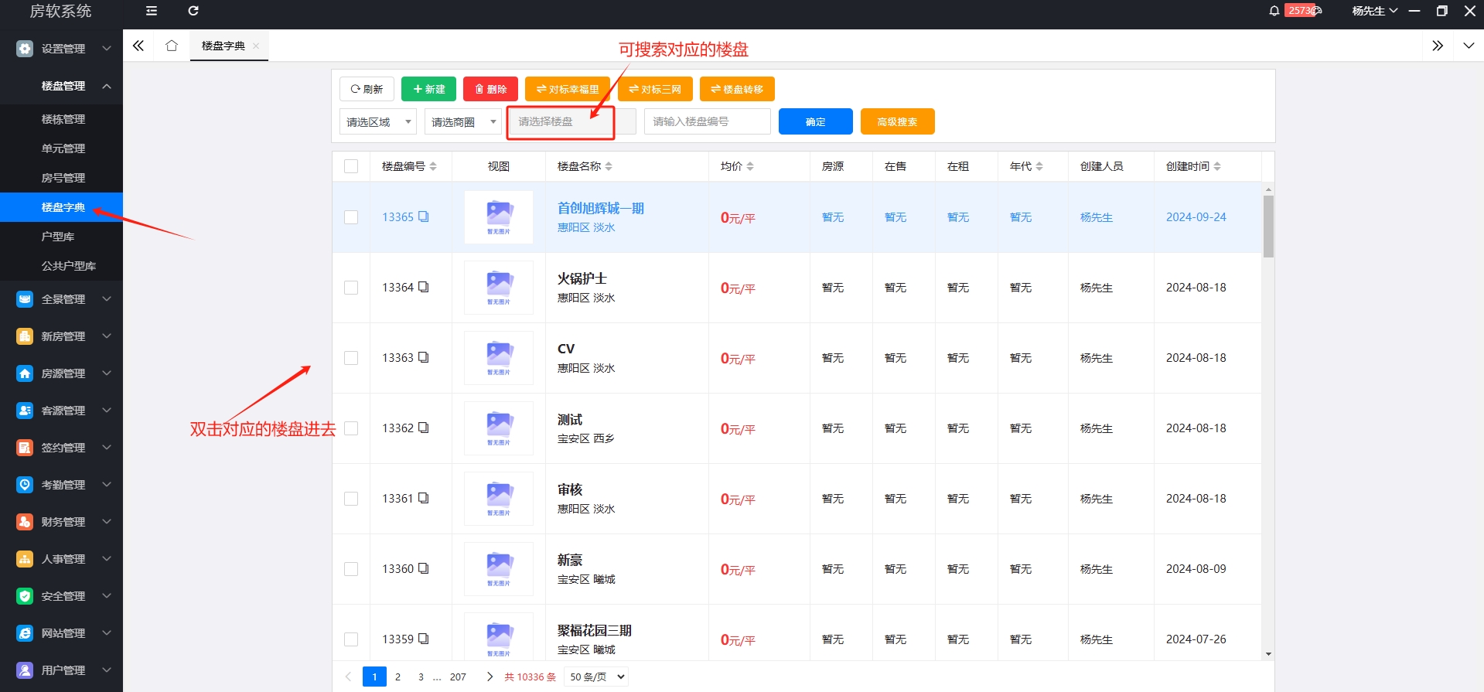Click the 考勤管理 sidebar icon

click(x=25, y=485)
